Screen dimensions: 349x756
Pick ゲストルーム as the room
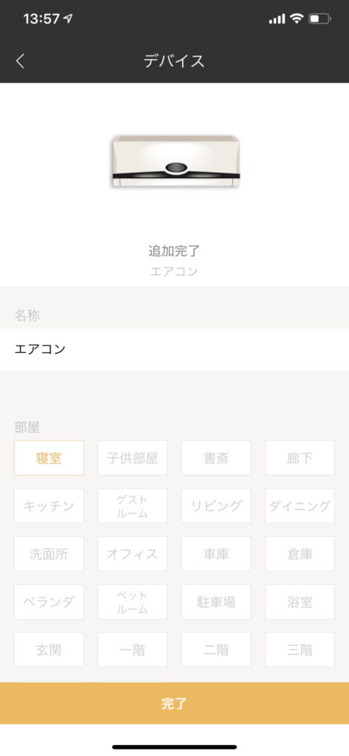coord(133,506)
